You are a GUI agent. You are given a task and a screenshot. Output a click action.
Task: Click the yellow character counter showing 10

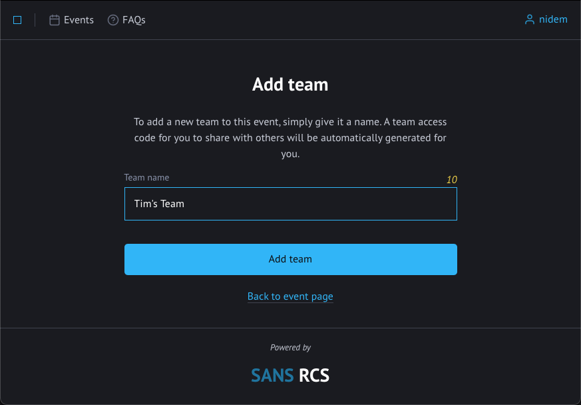click(451, 180)
